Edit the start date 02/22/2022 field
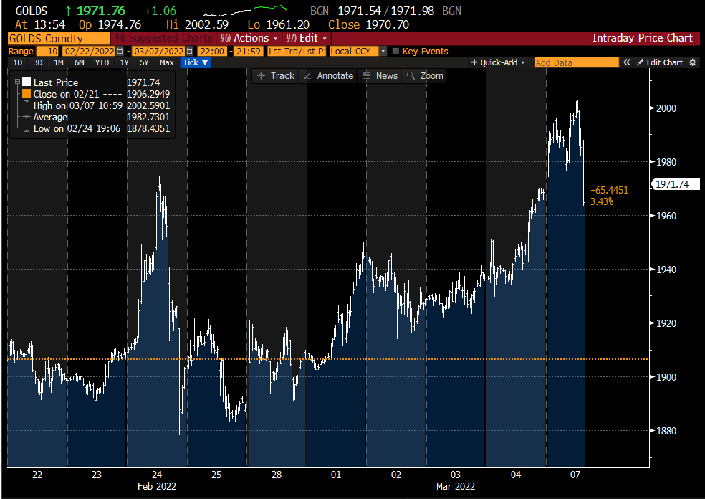The image size is (705, 499). tap(90, 52)
